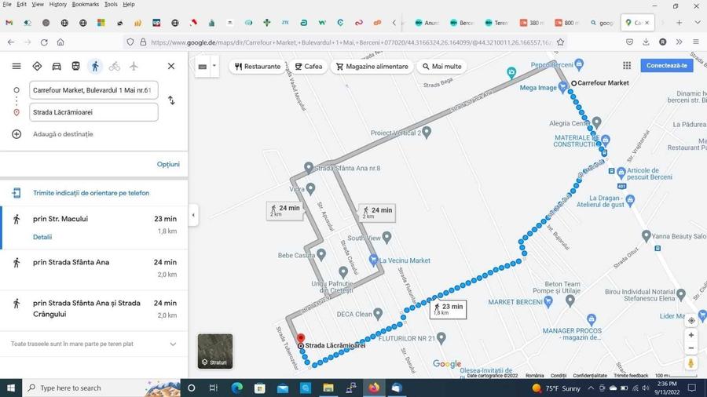The width and height of the screenshot is (707, 397).
Task: Click the taskbar search box
Action: [101, 388]
